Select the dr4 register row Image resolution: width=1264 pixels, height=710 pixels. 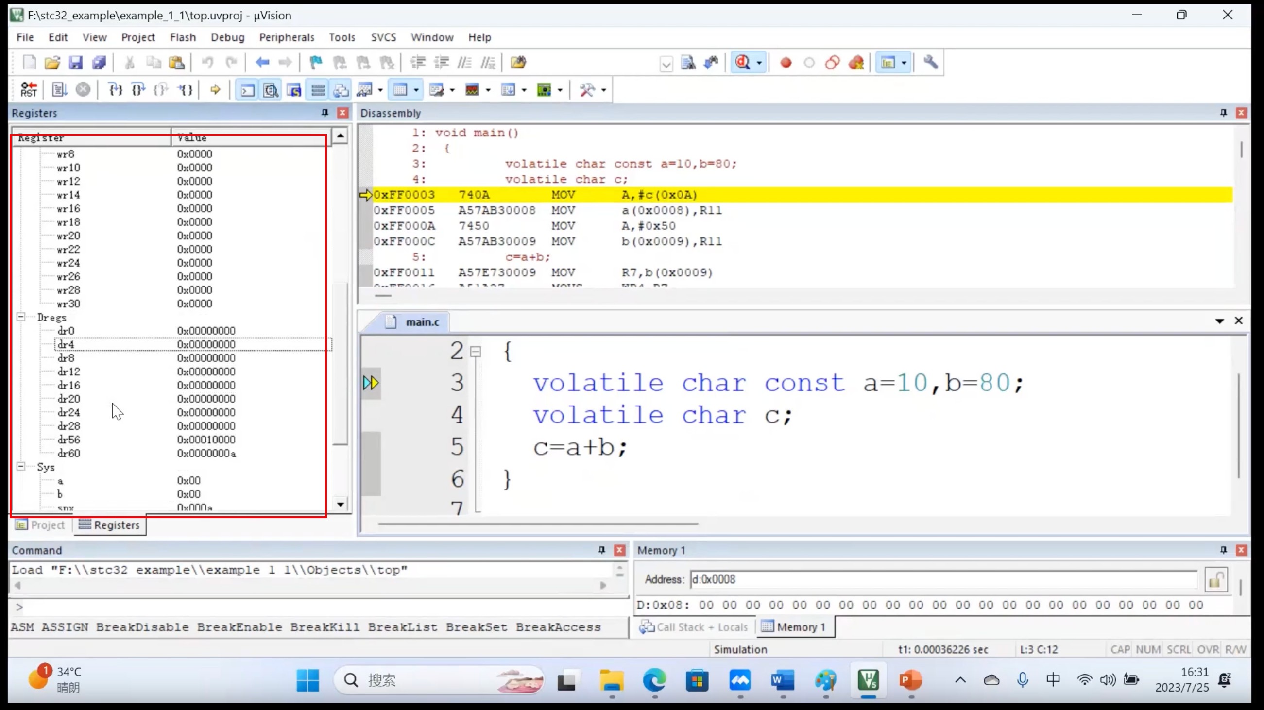tap(193, 344)
